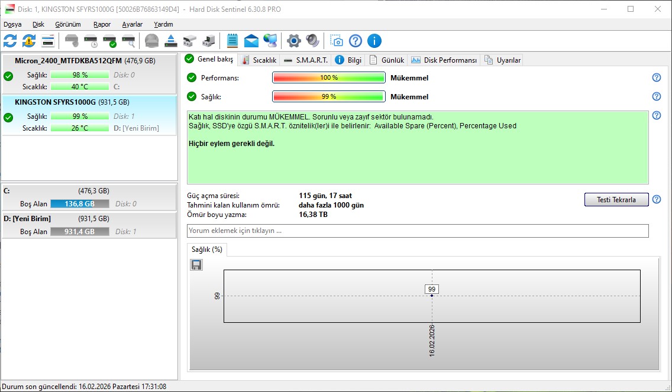Select the KINGSTON SFYRS1000G disk entry
The height and width of the screenshot is (392, 672).
pyautogui.click(x=89, y=116)
